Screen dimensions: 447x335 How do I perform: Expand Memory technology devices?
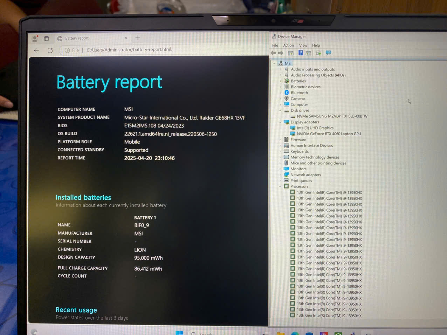(x=280, y=157)
